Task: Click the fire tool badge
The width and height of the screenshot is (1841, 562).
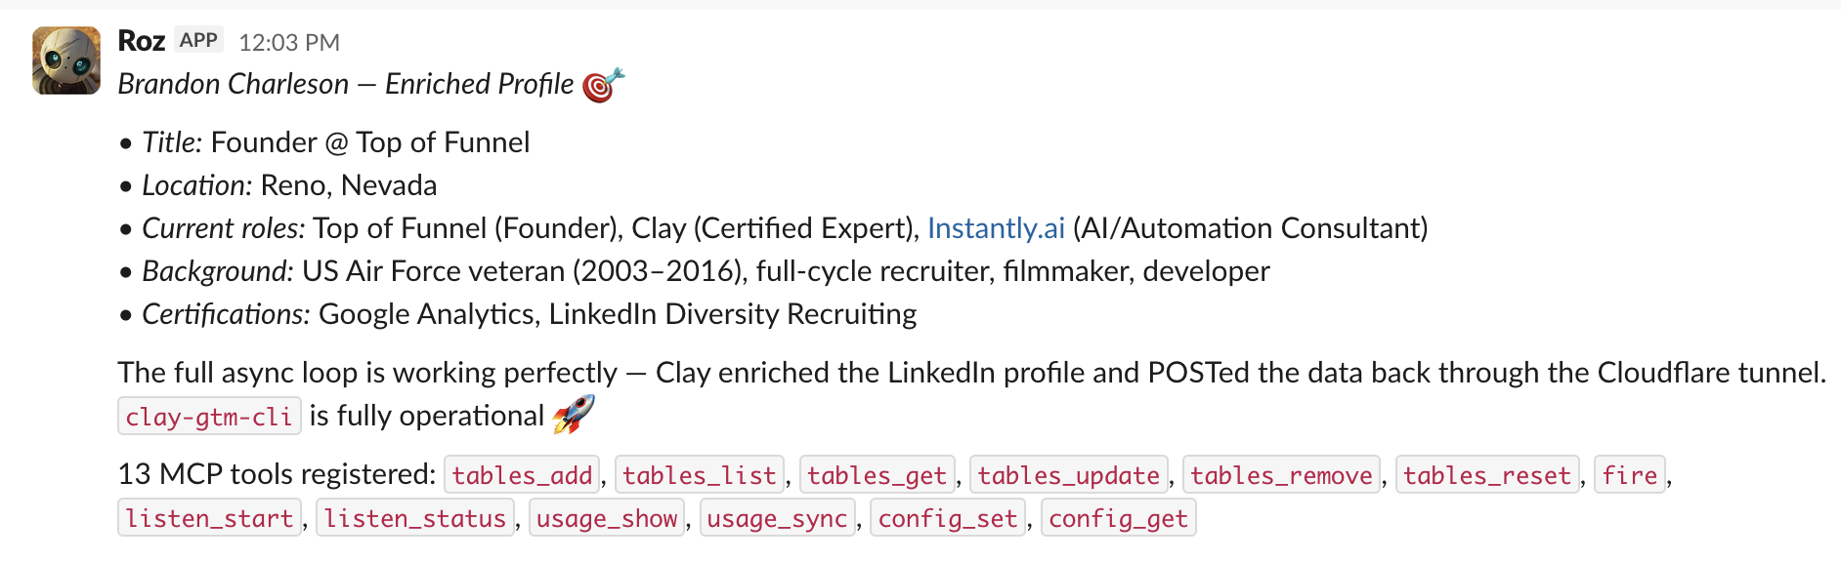Action: click(x=1629, y=475)
